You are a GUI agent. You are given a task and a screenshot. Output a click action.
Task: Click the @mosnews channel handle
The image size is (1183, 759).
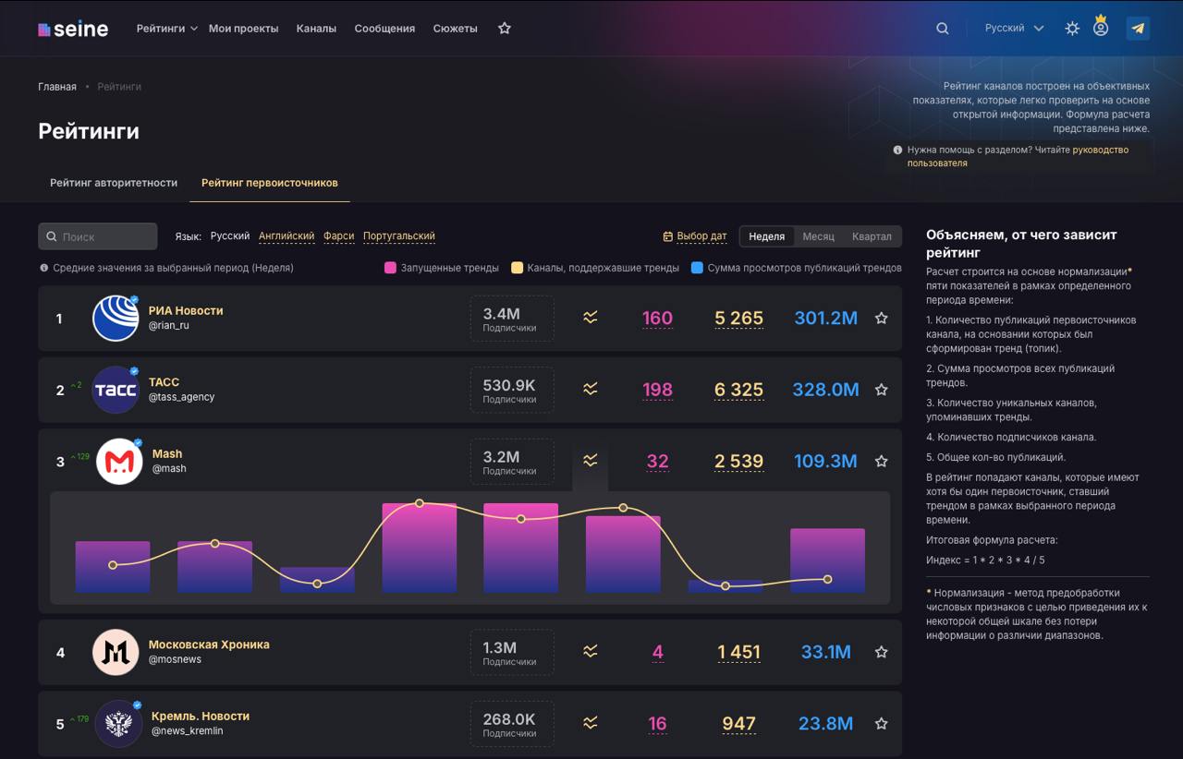[175, 659]
